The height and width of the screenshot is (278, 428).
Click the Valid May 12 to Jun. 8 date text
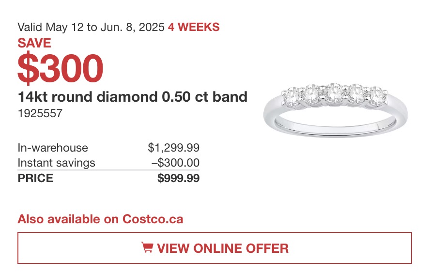pyautogui.click(x=91, y=27)
